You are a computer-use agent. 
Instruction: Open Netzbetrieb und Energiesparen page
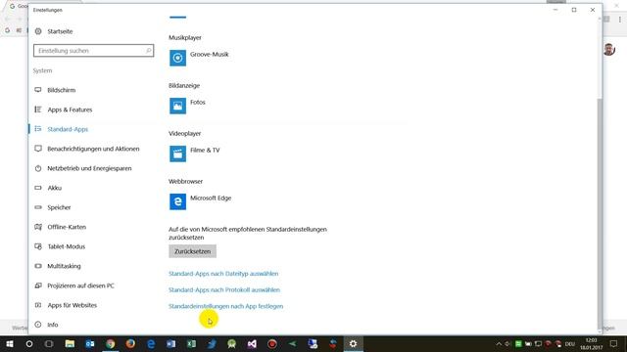(x=89, y=168)
